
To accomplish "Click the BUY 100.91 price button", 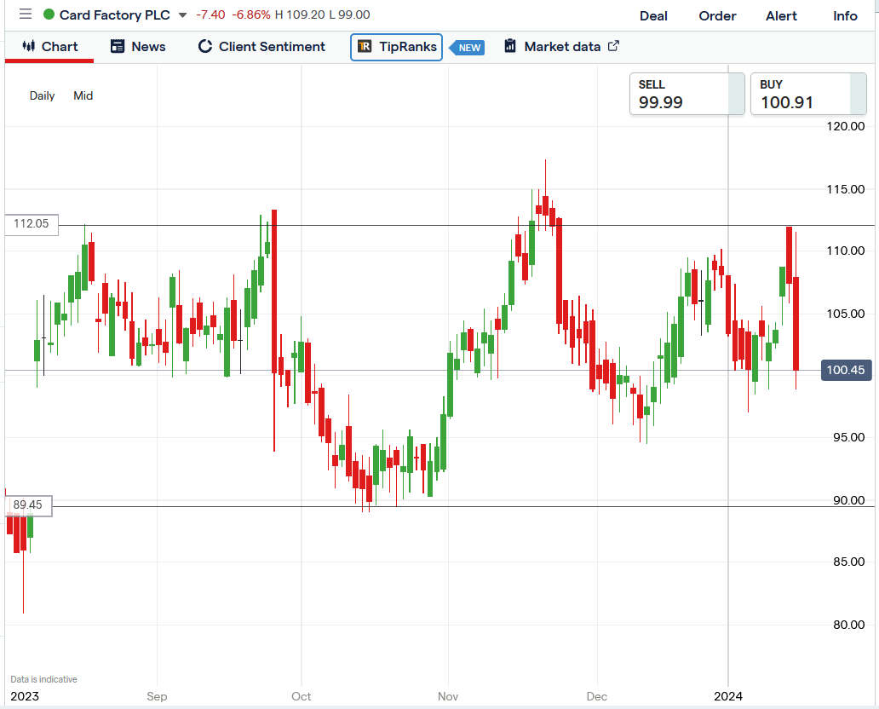I will (x=808, y=94).
